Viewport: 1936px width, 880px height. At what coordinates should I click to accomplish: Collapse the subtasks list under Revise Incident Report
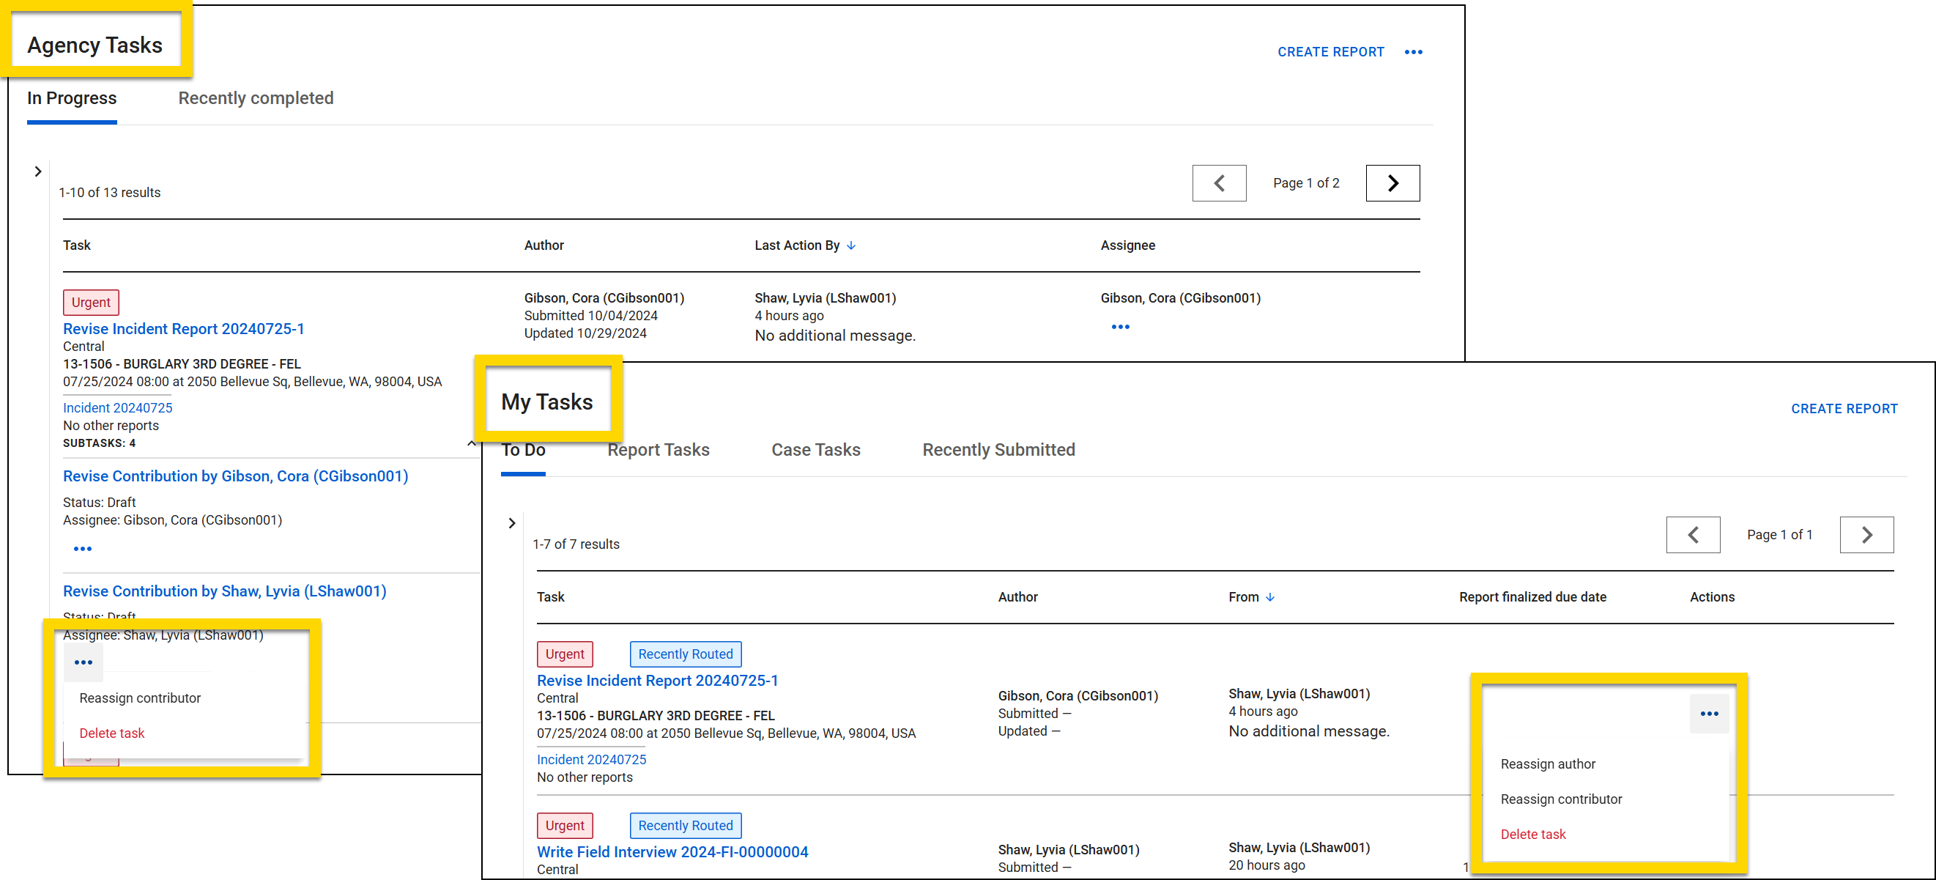[x=471, y=442]
